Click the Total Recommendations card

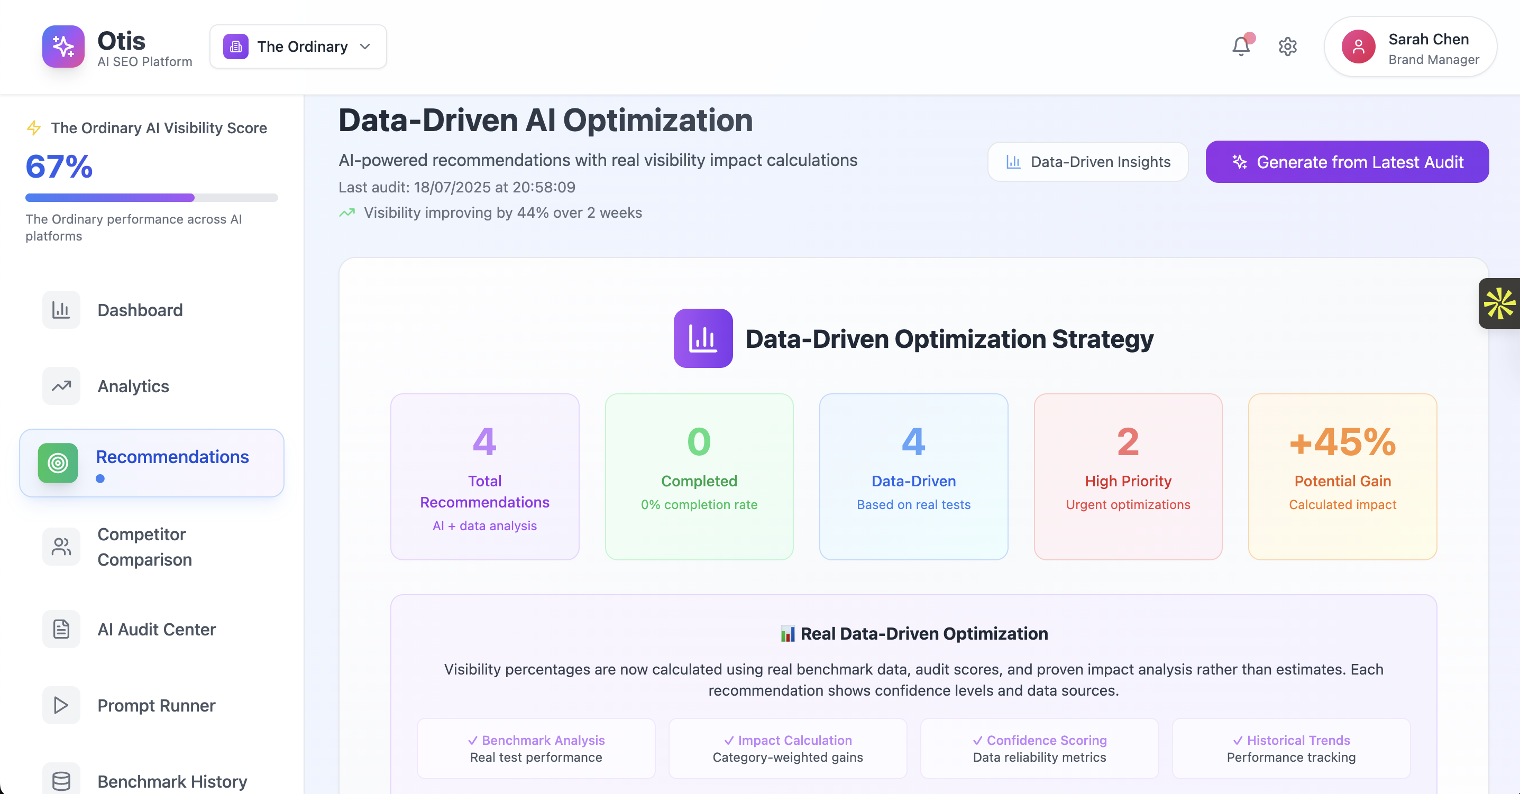click(x=484, y=477)
